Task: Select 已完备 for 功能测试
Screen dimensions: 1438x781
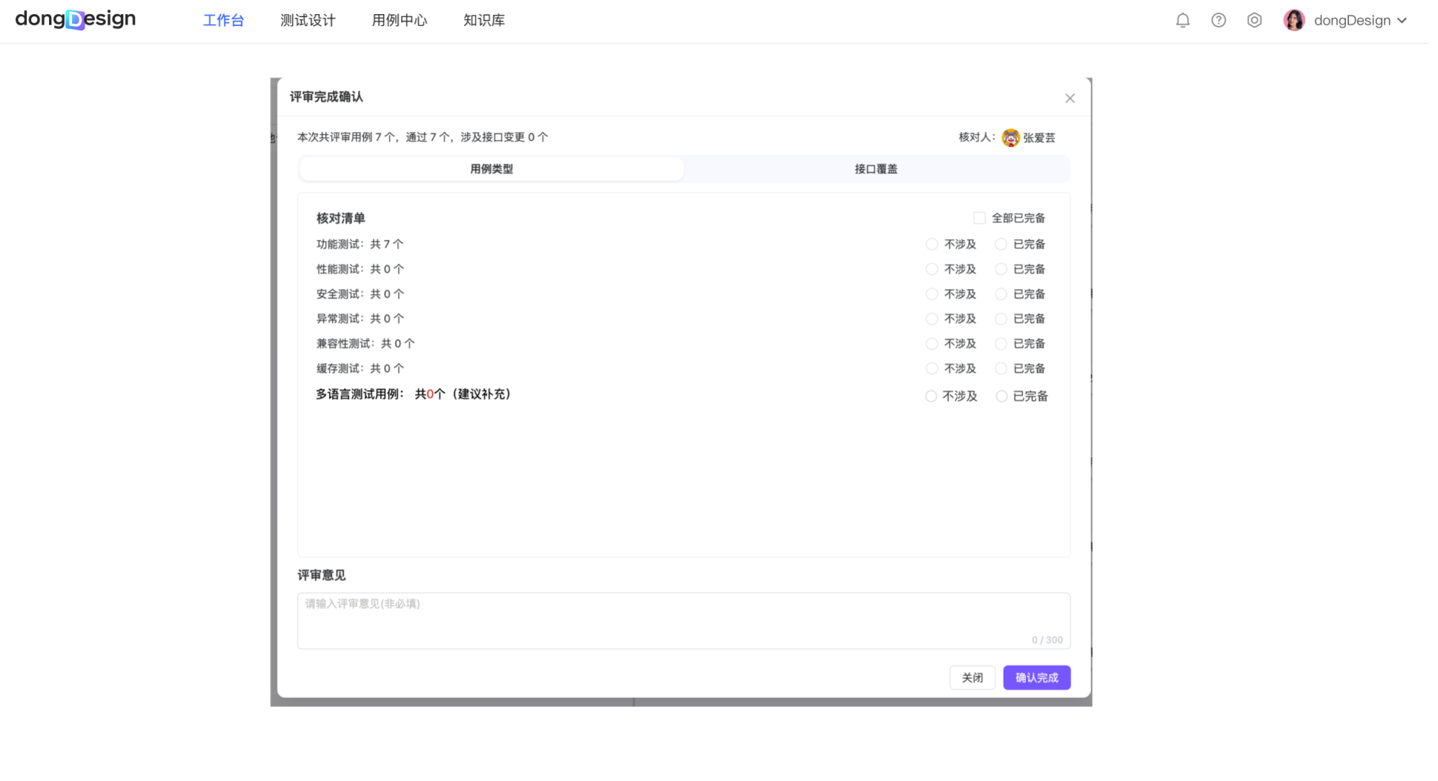Action: pos(1001,245)
